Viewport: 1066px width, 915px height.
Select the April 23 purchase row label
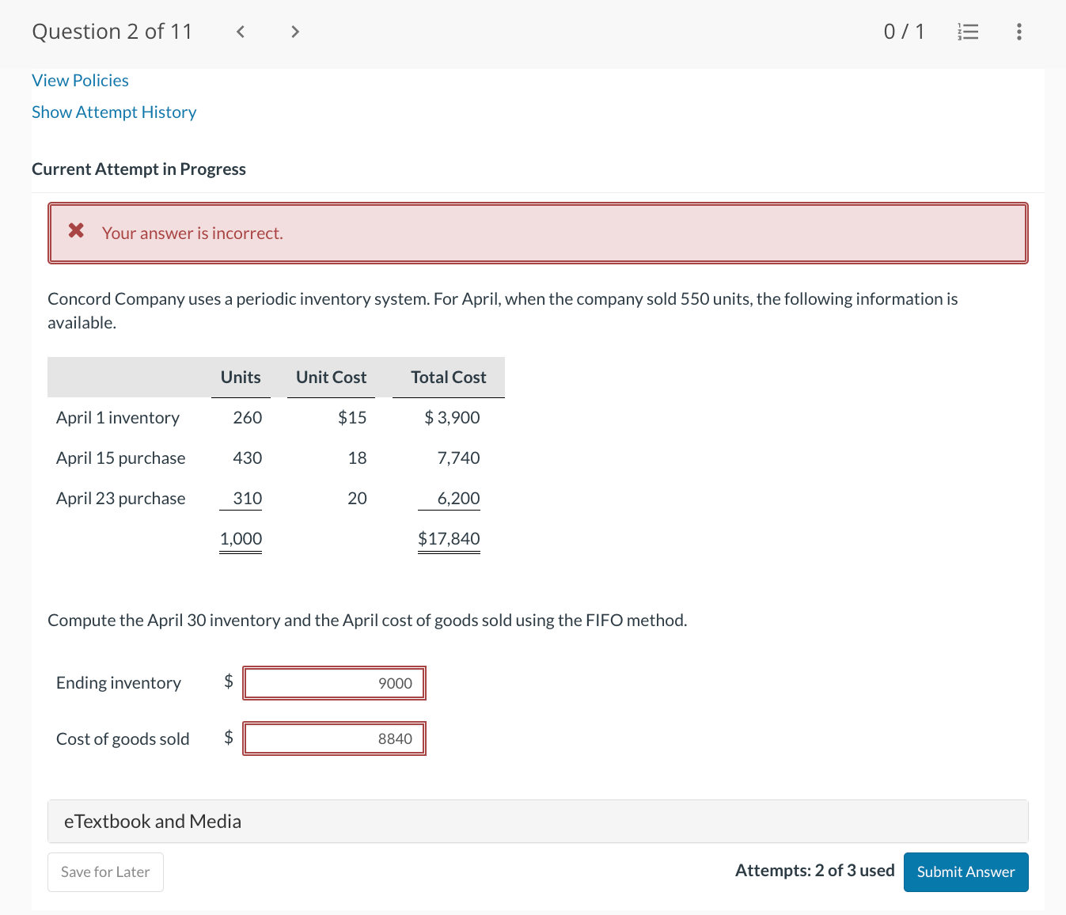click(x=121, y=499)
